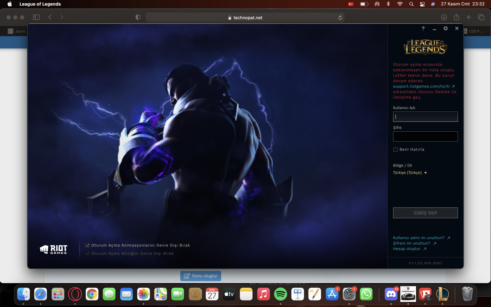Open Safari share menu
491x307 pixels.
tap(457, 17)
